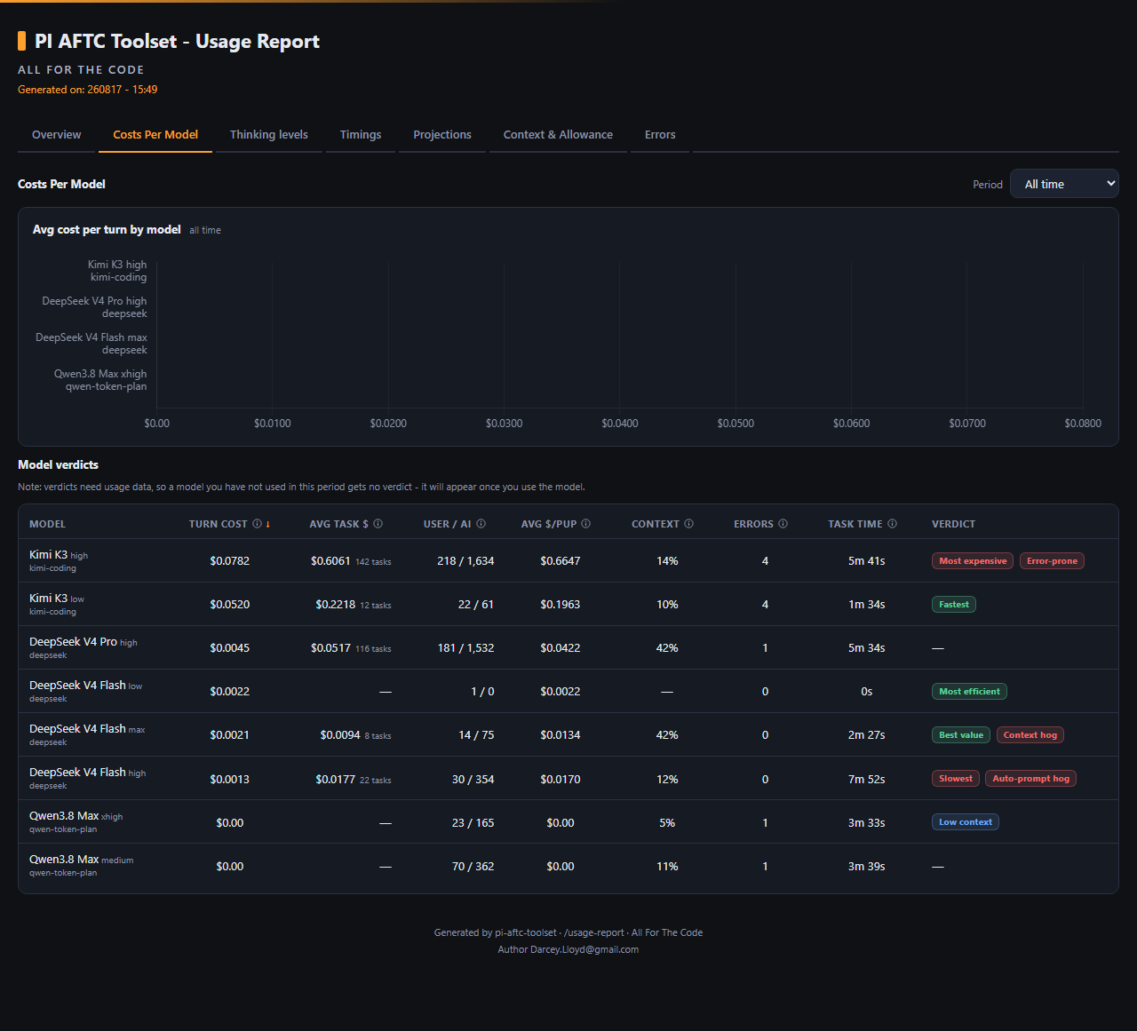Click the sort arrow on TURN COST column
1137x1031 pixels.
click(x=268, y=524)
